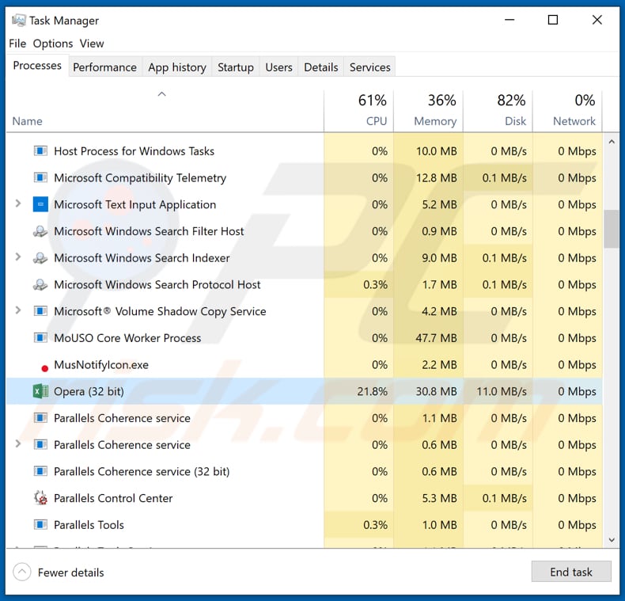Click the Microsoft Text Input Application icon

tap(40, 204)
